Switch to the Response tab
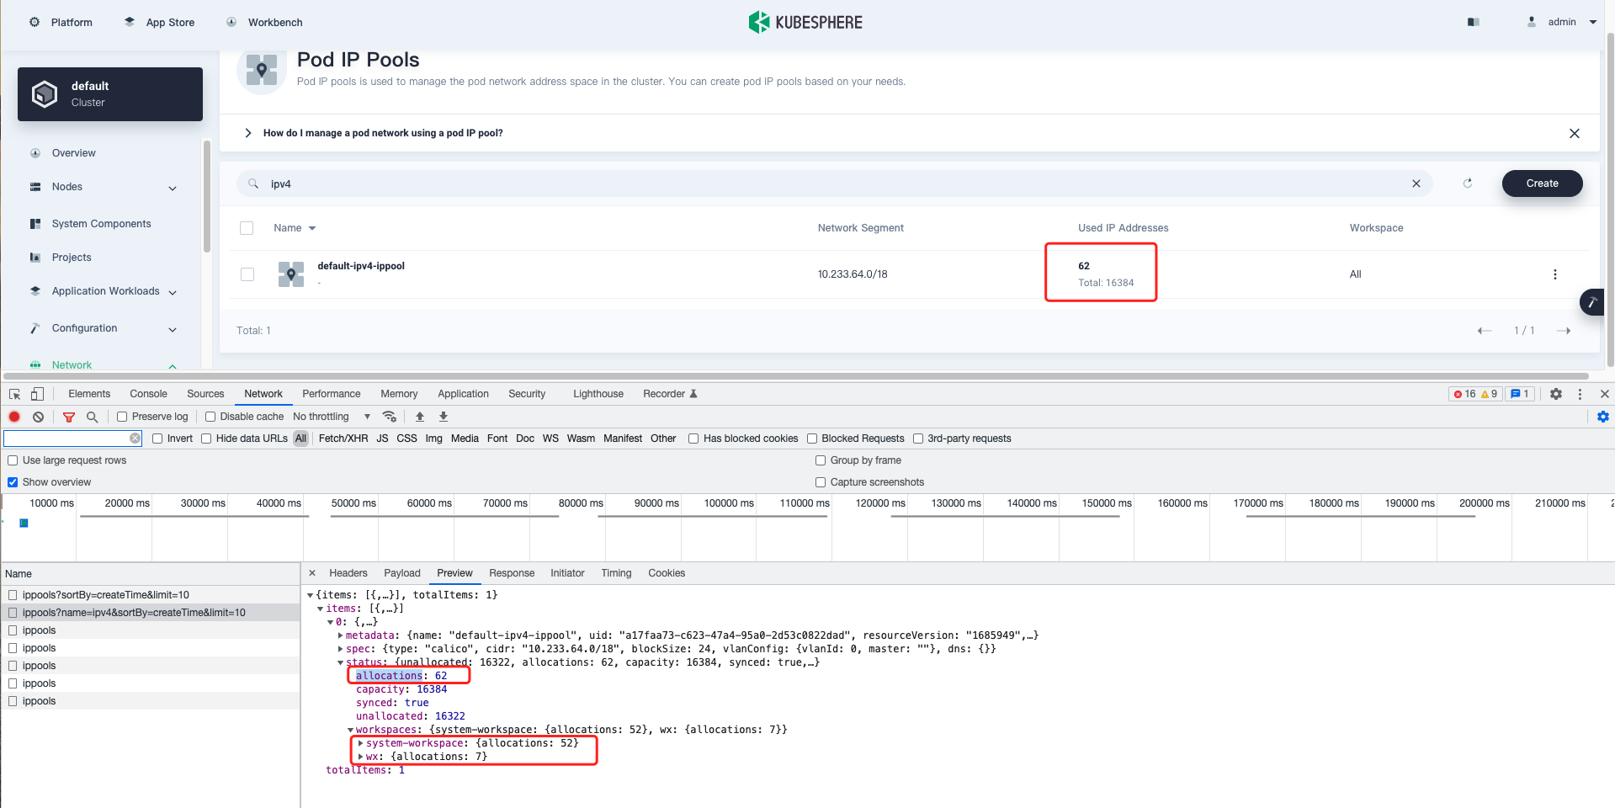 tap(511, 573)
